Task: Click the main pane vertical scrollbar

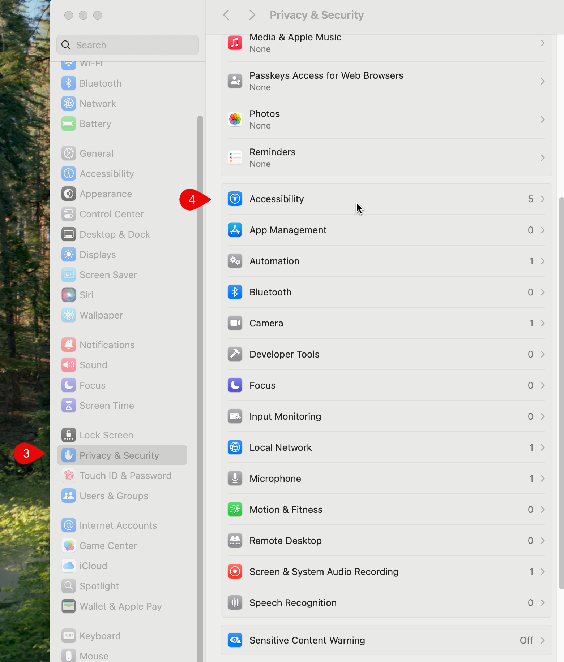Action: tap(561, 393)
